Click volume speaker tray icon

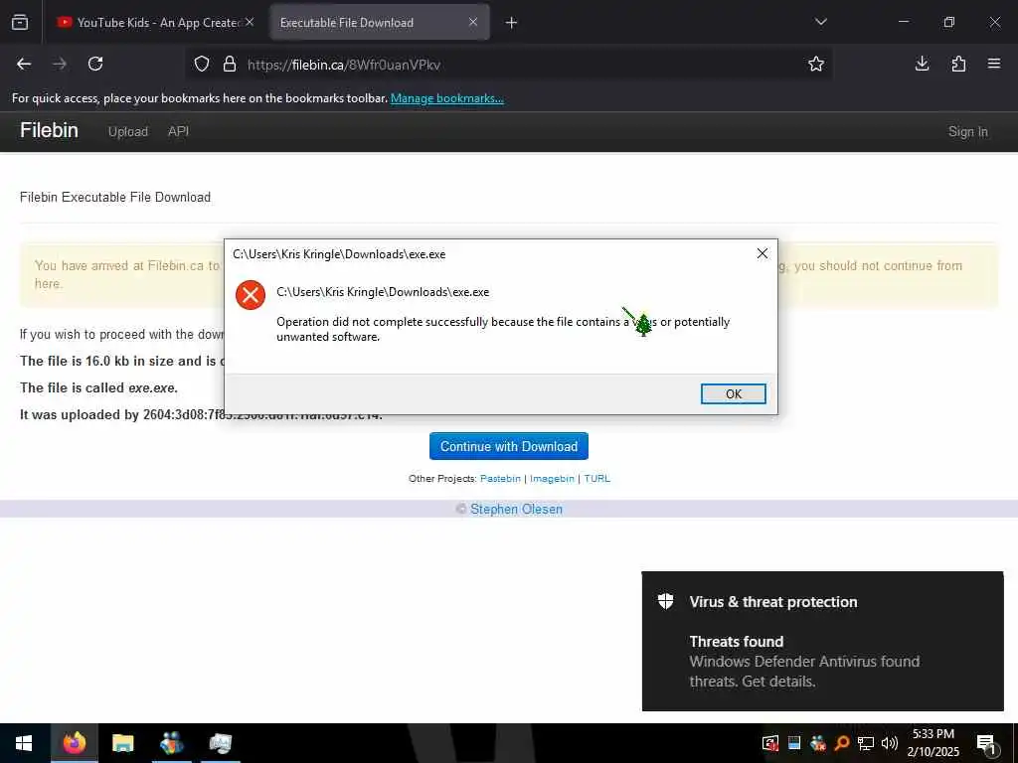point(890,743)
